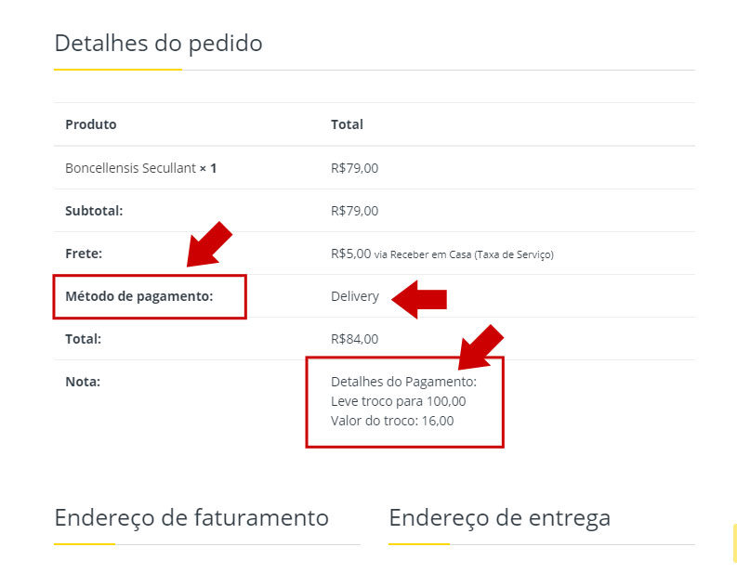Select the Valor do troco: 16,00 line

[392, 421]
